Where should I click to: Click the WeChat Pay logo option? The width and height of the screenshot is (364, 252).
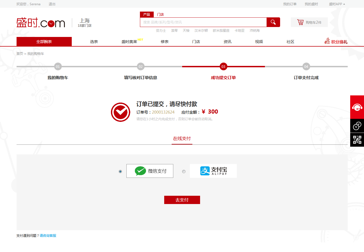(150, 171)
